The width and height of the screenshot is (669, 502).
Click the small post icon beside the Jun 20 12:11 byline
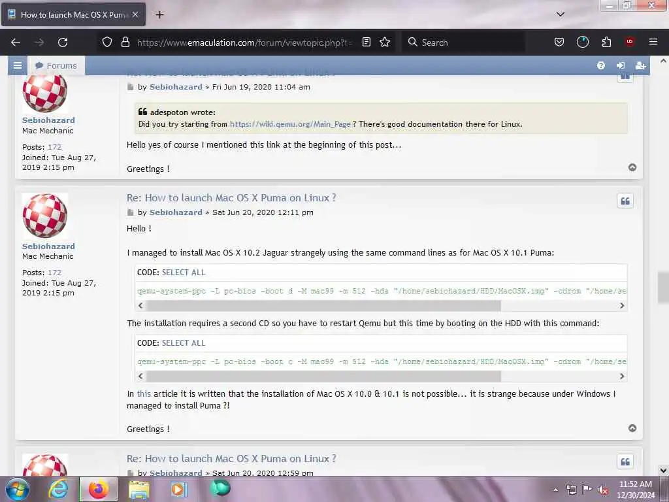(x=130, y=212)
